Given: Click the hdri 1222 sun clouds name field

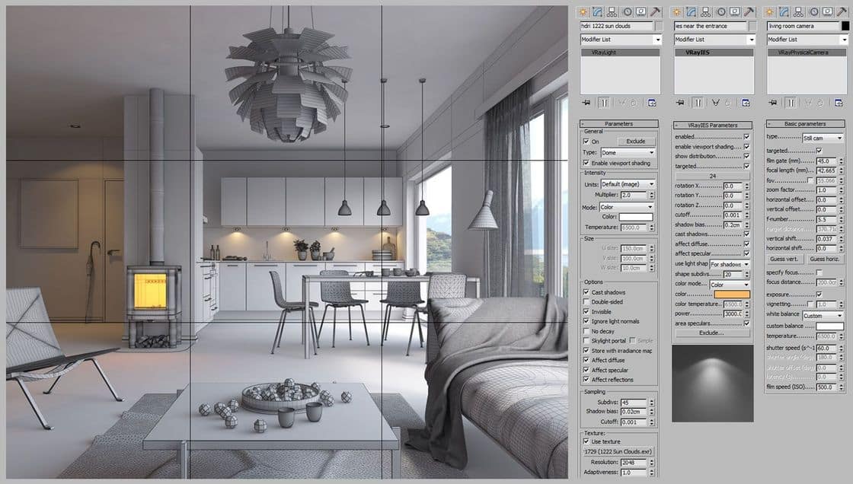Looking at the screenshot, I should tap(615, 25).
